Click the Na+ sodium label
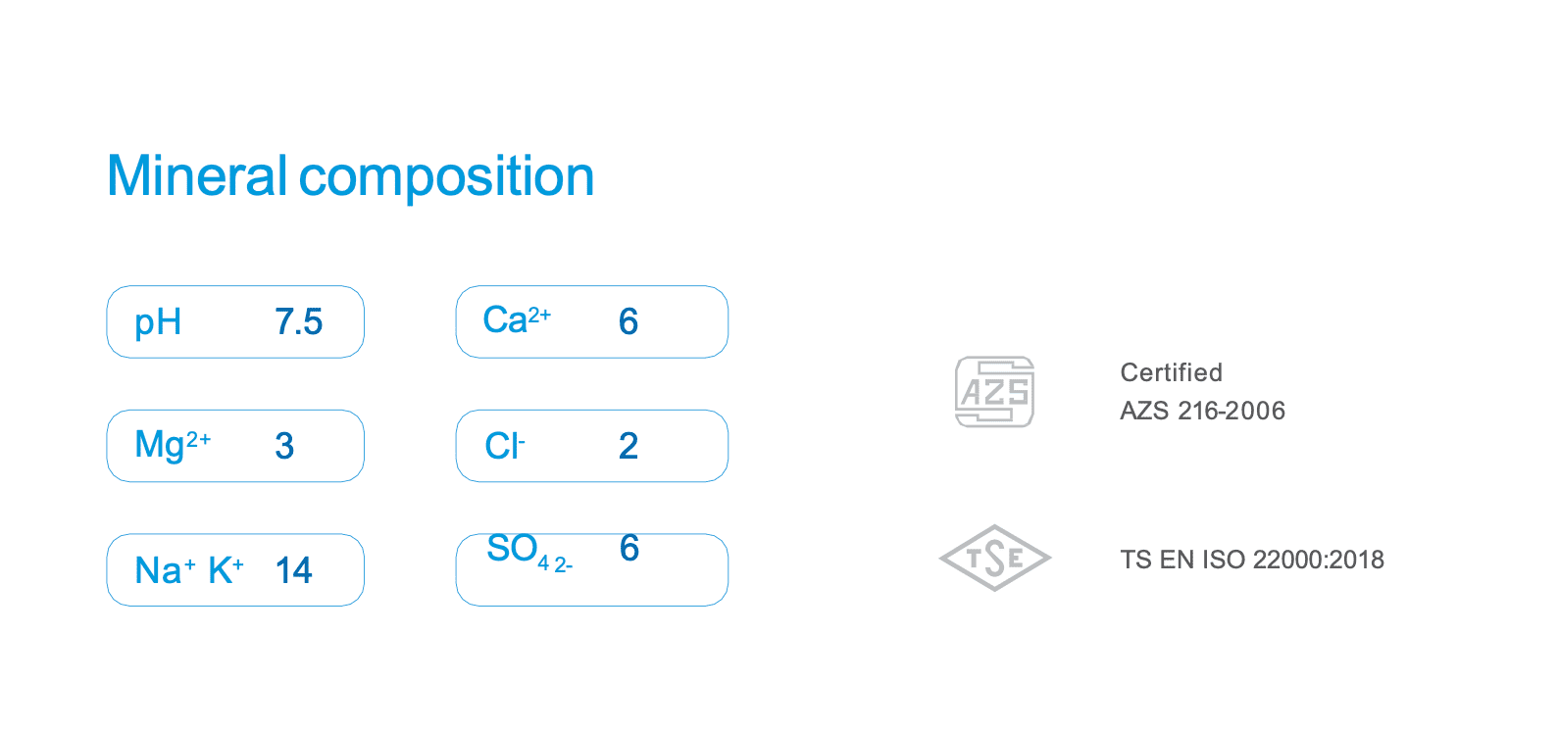 pos(164,570)
